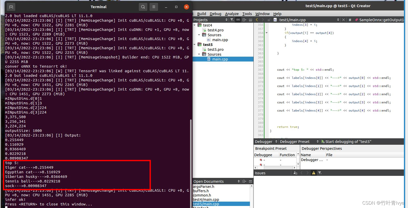Open test4/main.cpp from Open Documents
This screenshot has height=208, width=408.
[x=206, y=199]
